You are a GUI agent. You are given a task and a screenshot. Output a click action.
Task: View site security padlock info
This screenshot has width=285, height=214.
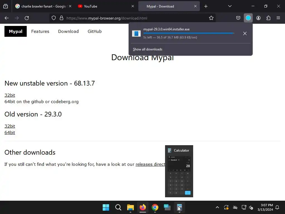62,18
